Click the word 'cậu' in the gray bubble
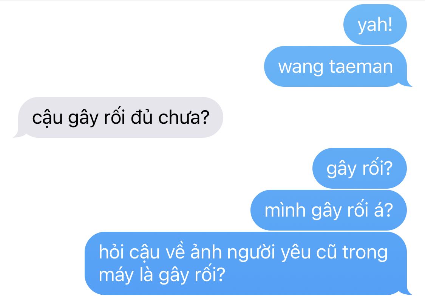Viewport: 425px width, 303px height. (x=48, y=118)
